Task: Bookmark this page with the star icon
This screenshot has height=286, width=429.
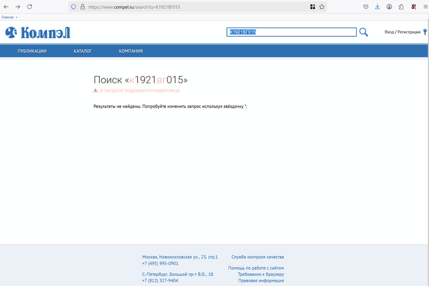Action: point(322,7)
